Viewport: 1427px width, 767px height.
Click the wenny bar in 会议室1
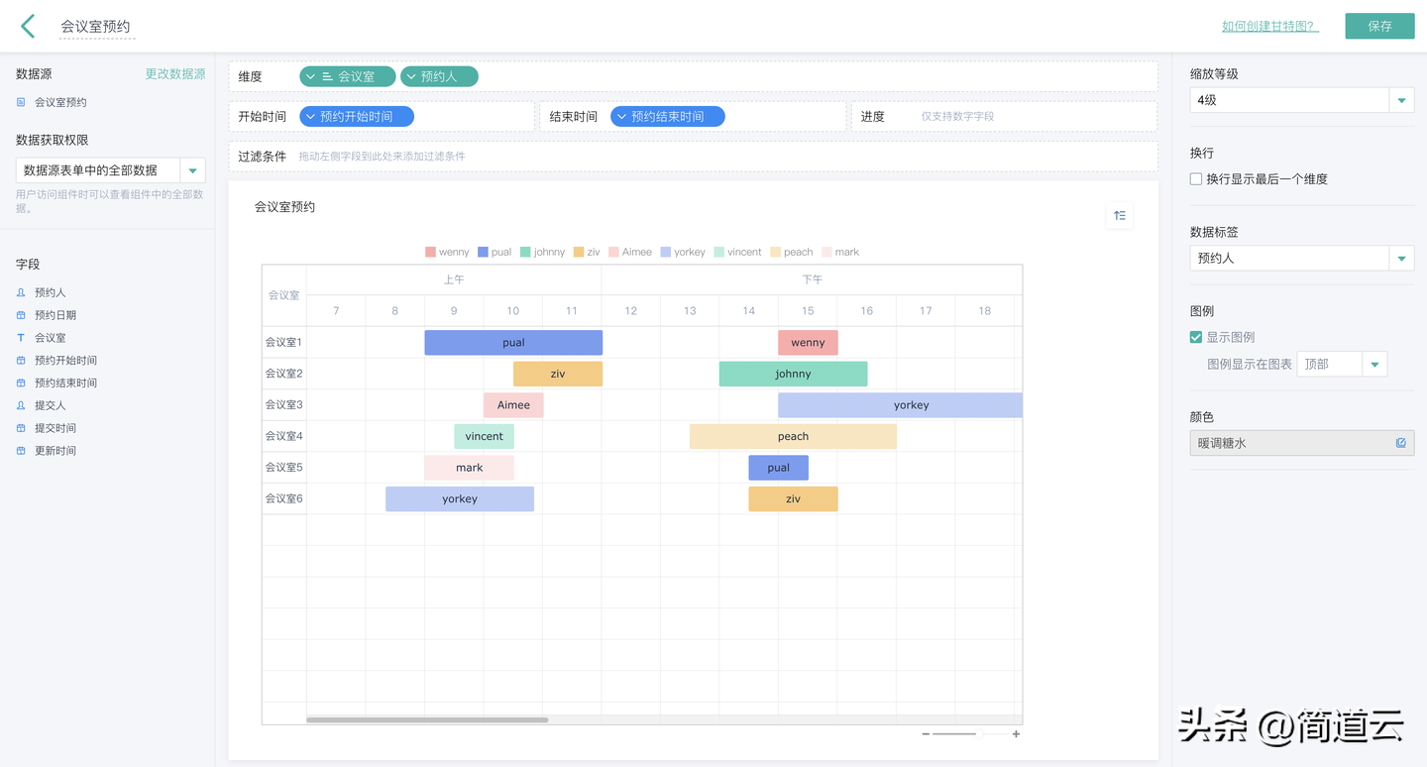click(x=808, y=343)
